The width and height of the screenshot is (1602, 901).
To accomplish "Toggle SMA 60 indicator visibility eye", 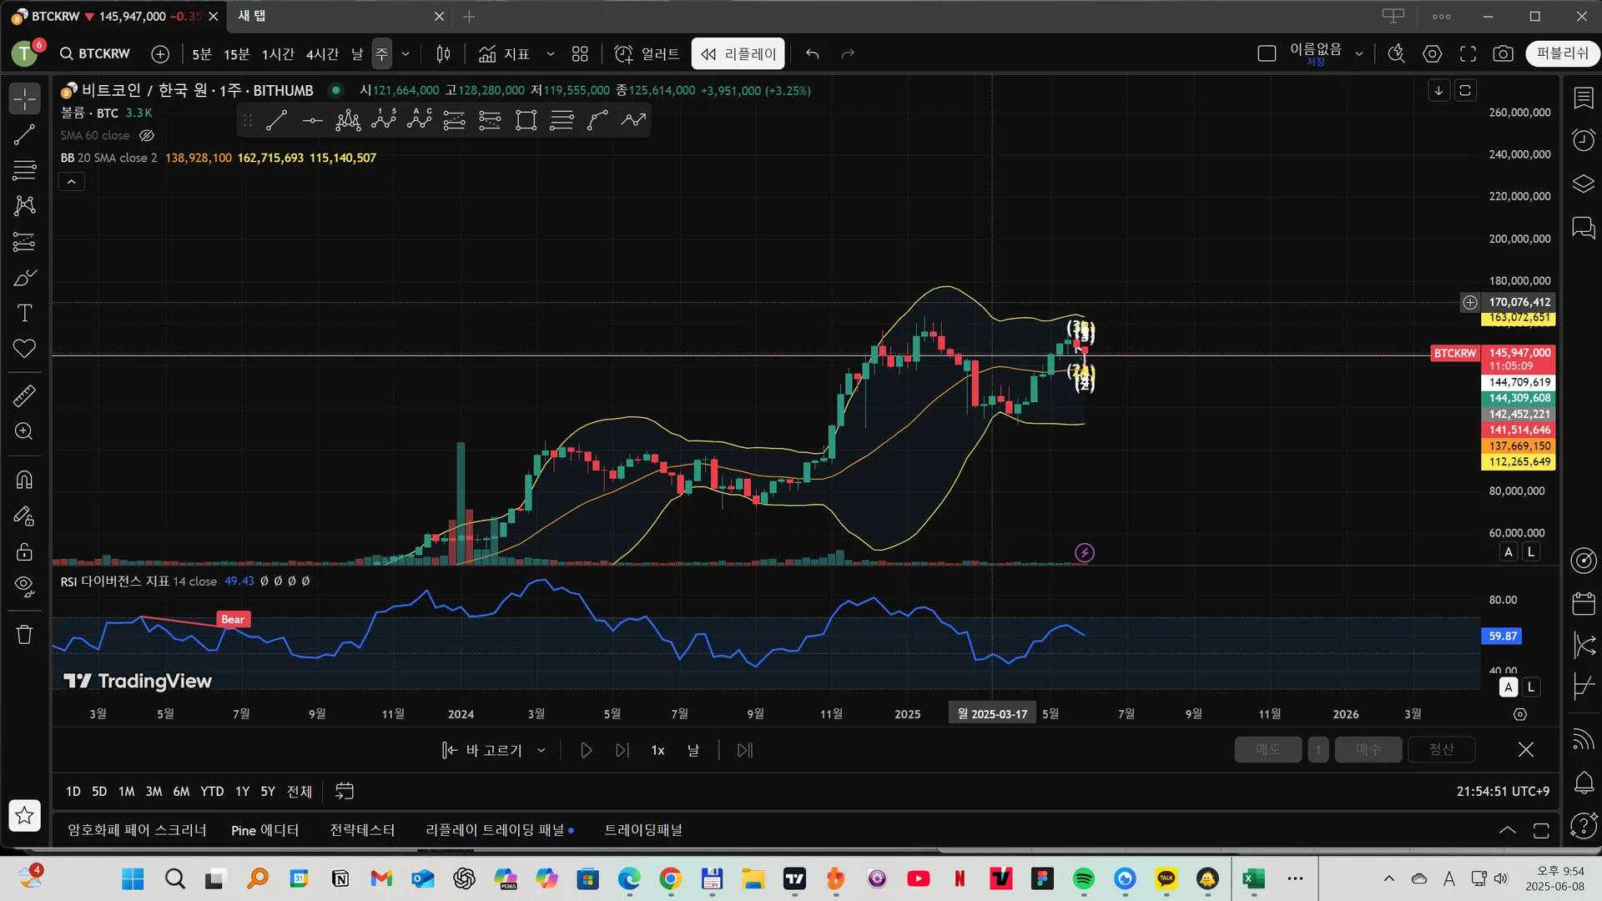I will pos(147,135).
